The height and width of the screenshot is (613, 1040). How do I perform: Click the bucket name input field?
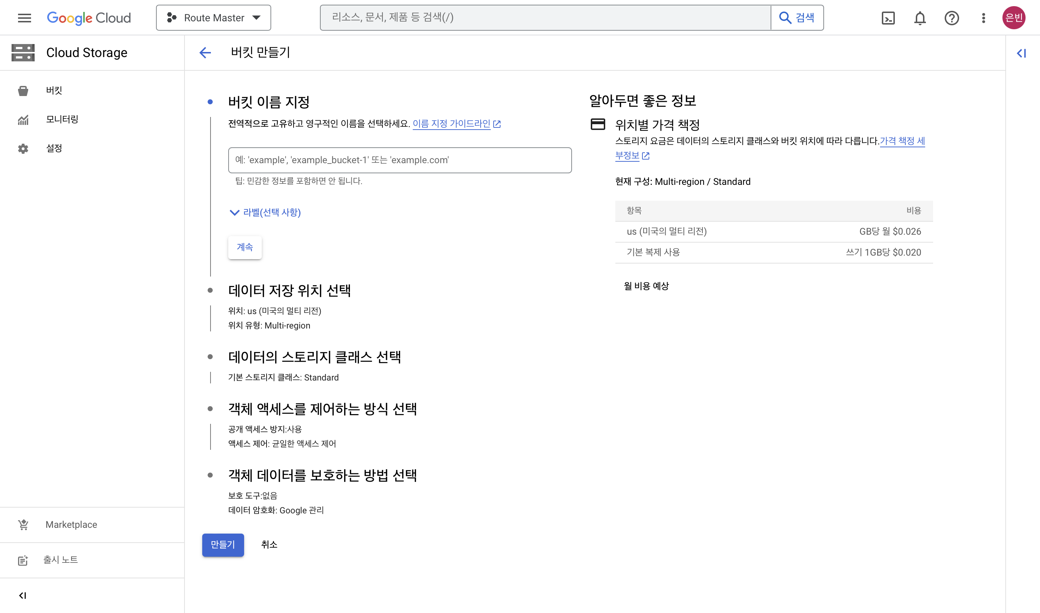point(399,160)
